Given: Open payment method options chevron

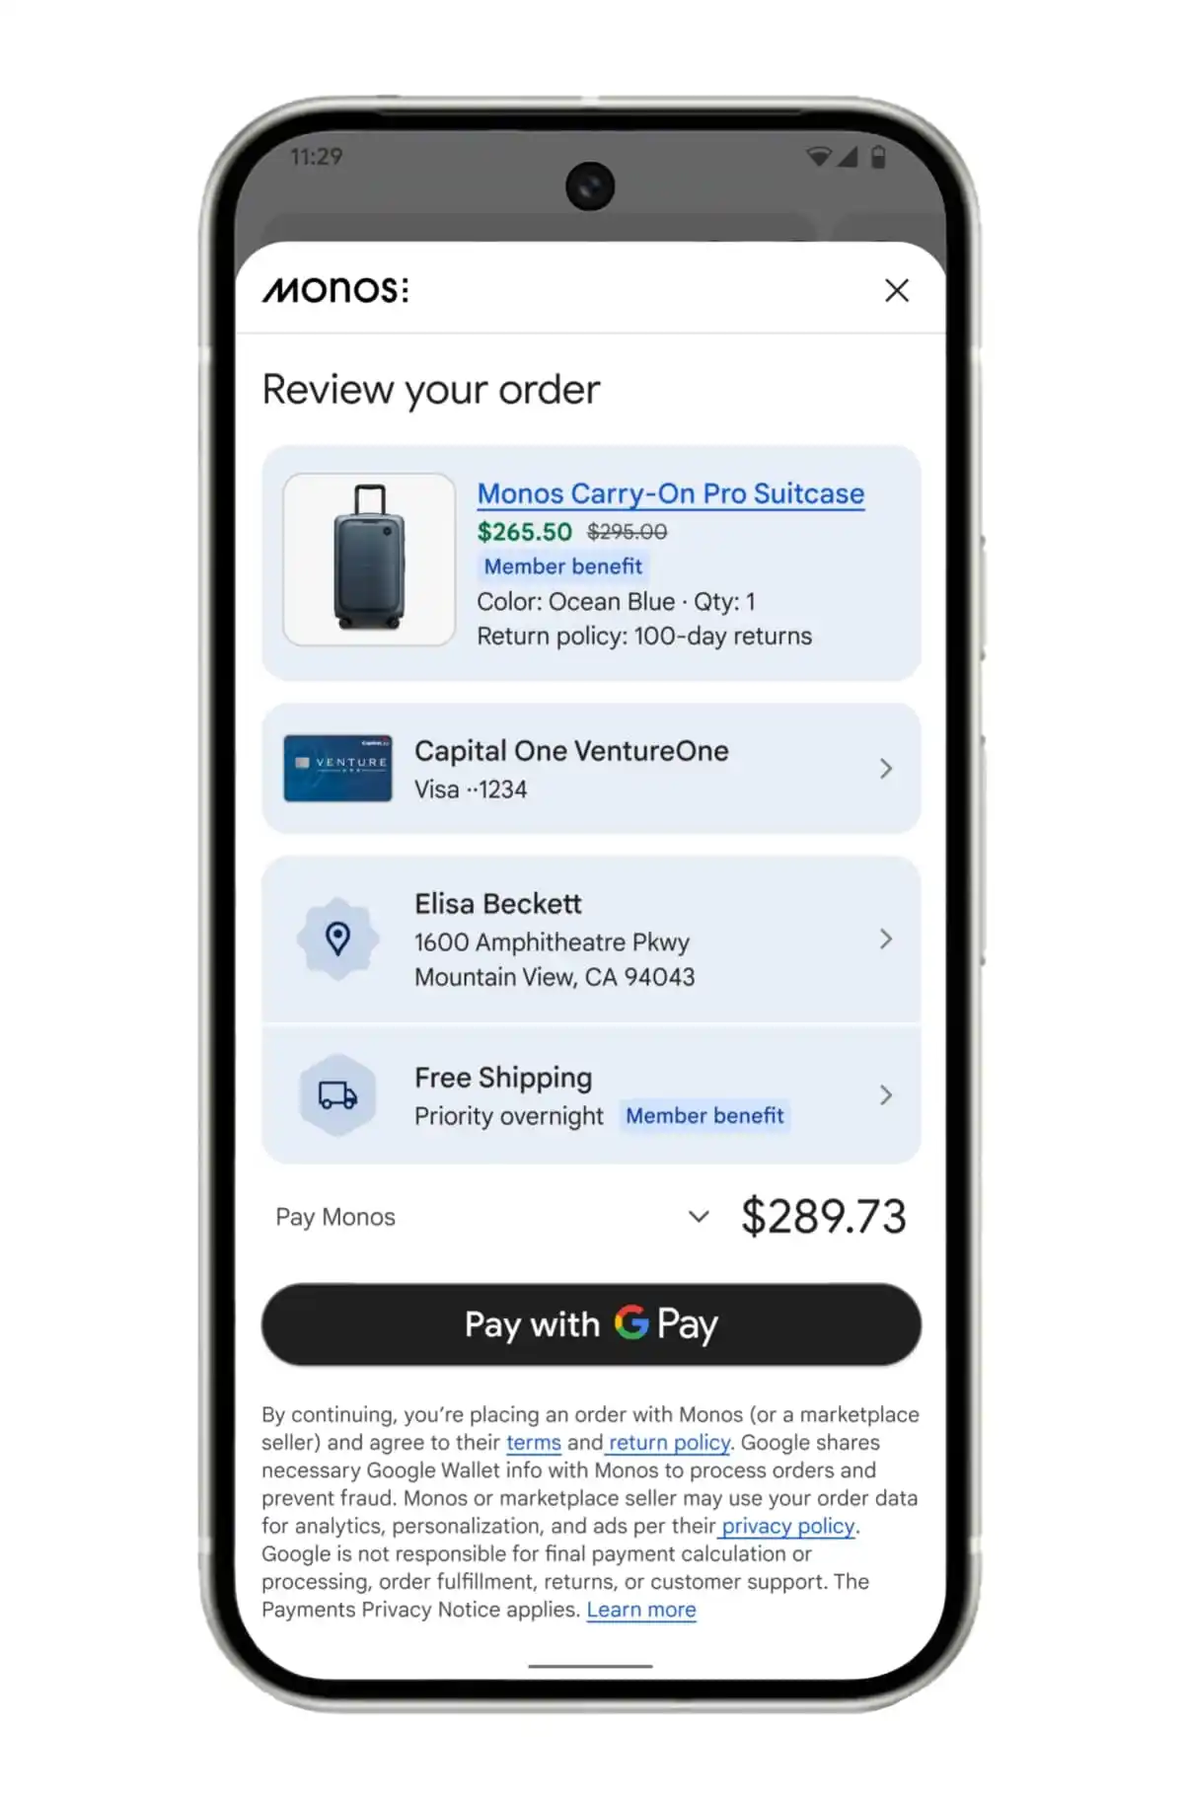Looking at the screenshot, I should tap(886, 769).
